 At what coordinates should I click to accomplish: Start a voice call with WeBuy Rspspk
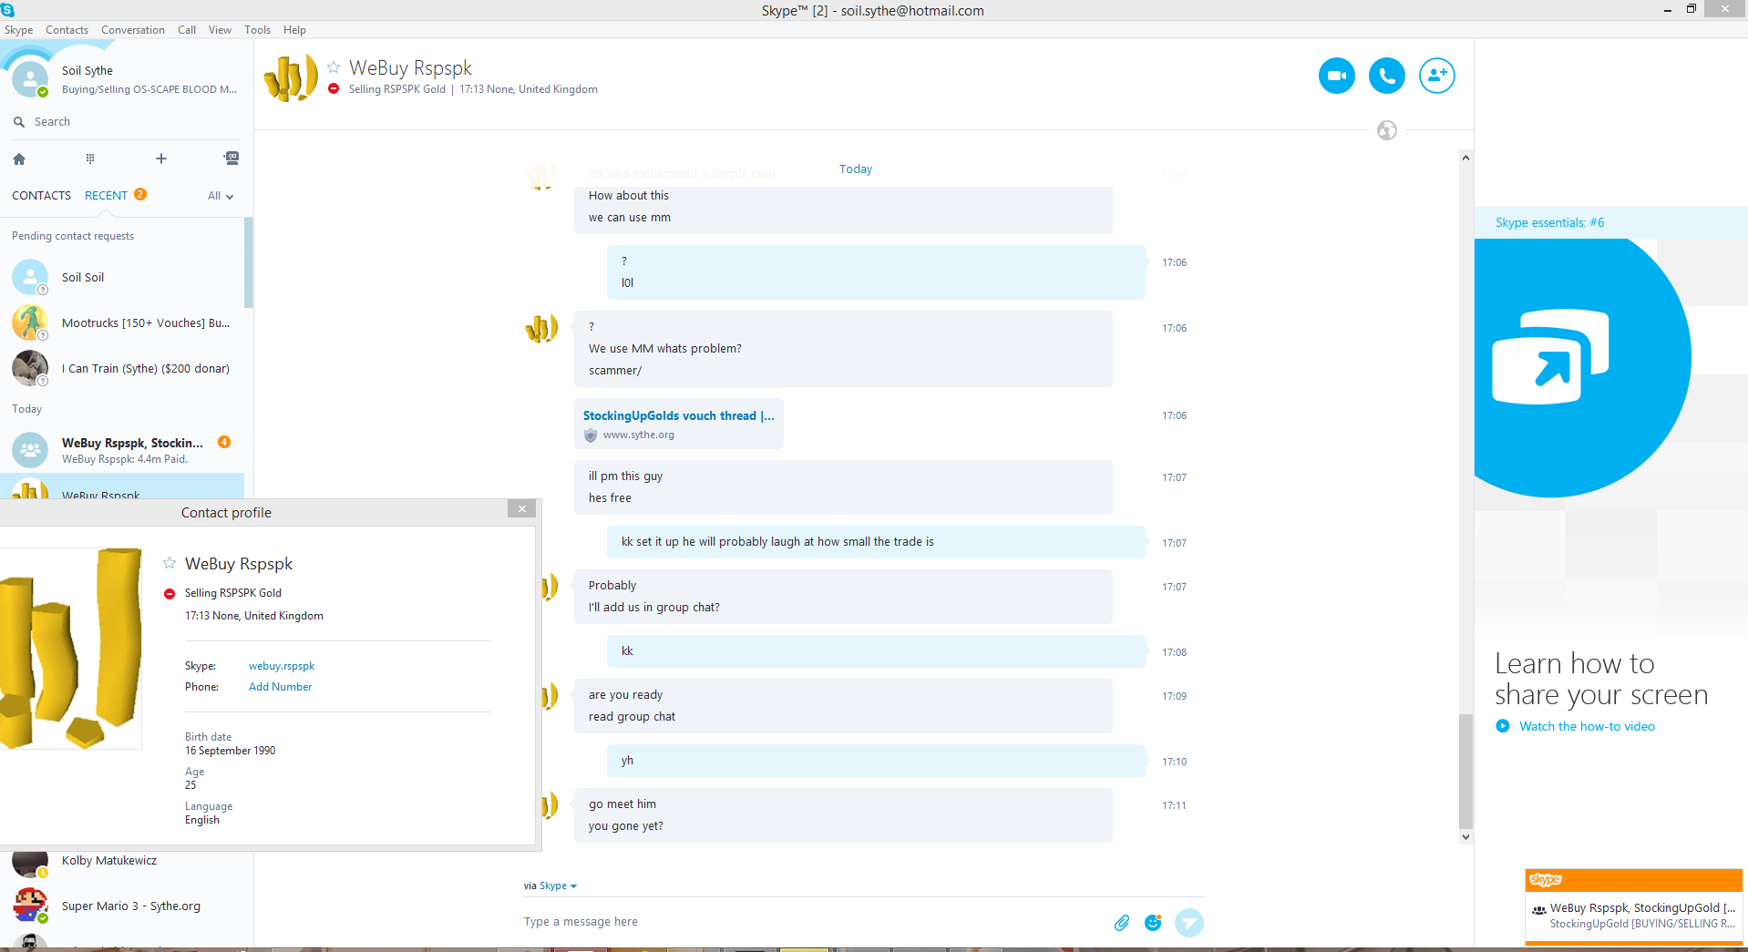point(1386,76)
